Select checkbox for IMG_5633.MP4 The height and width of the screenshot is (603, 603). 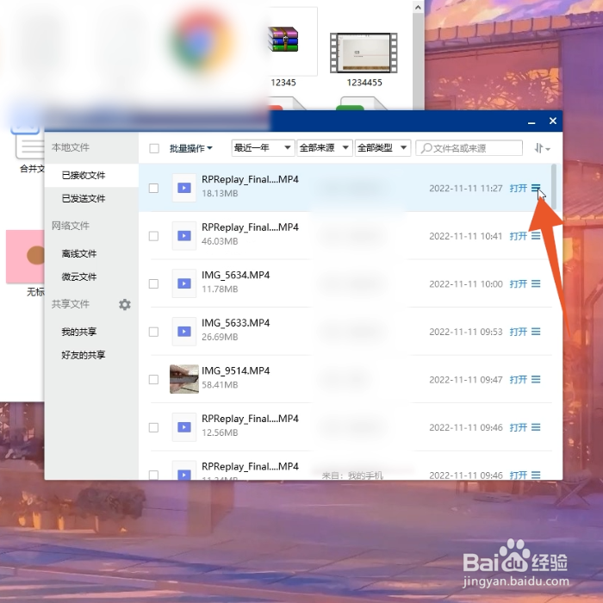point(154,332)
